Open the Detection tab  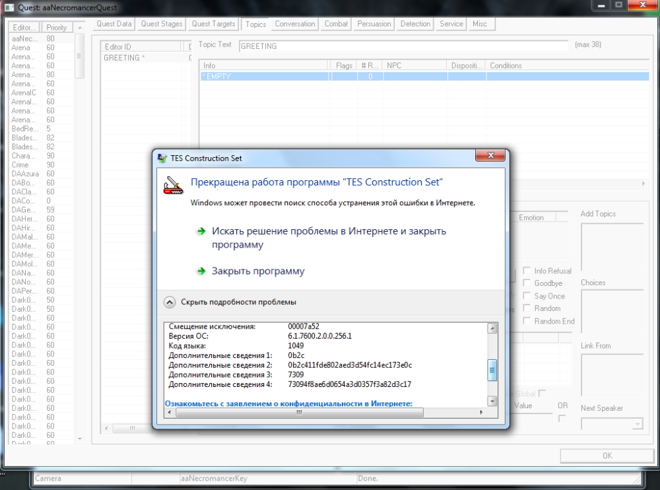415,24
